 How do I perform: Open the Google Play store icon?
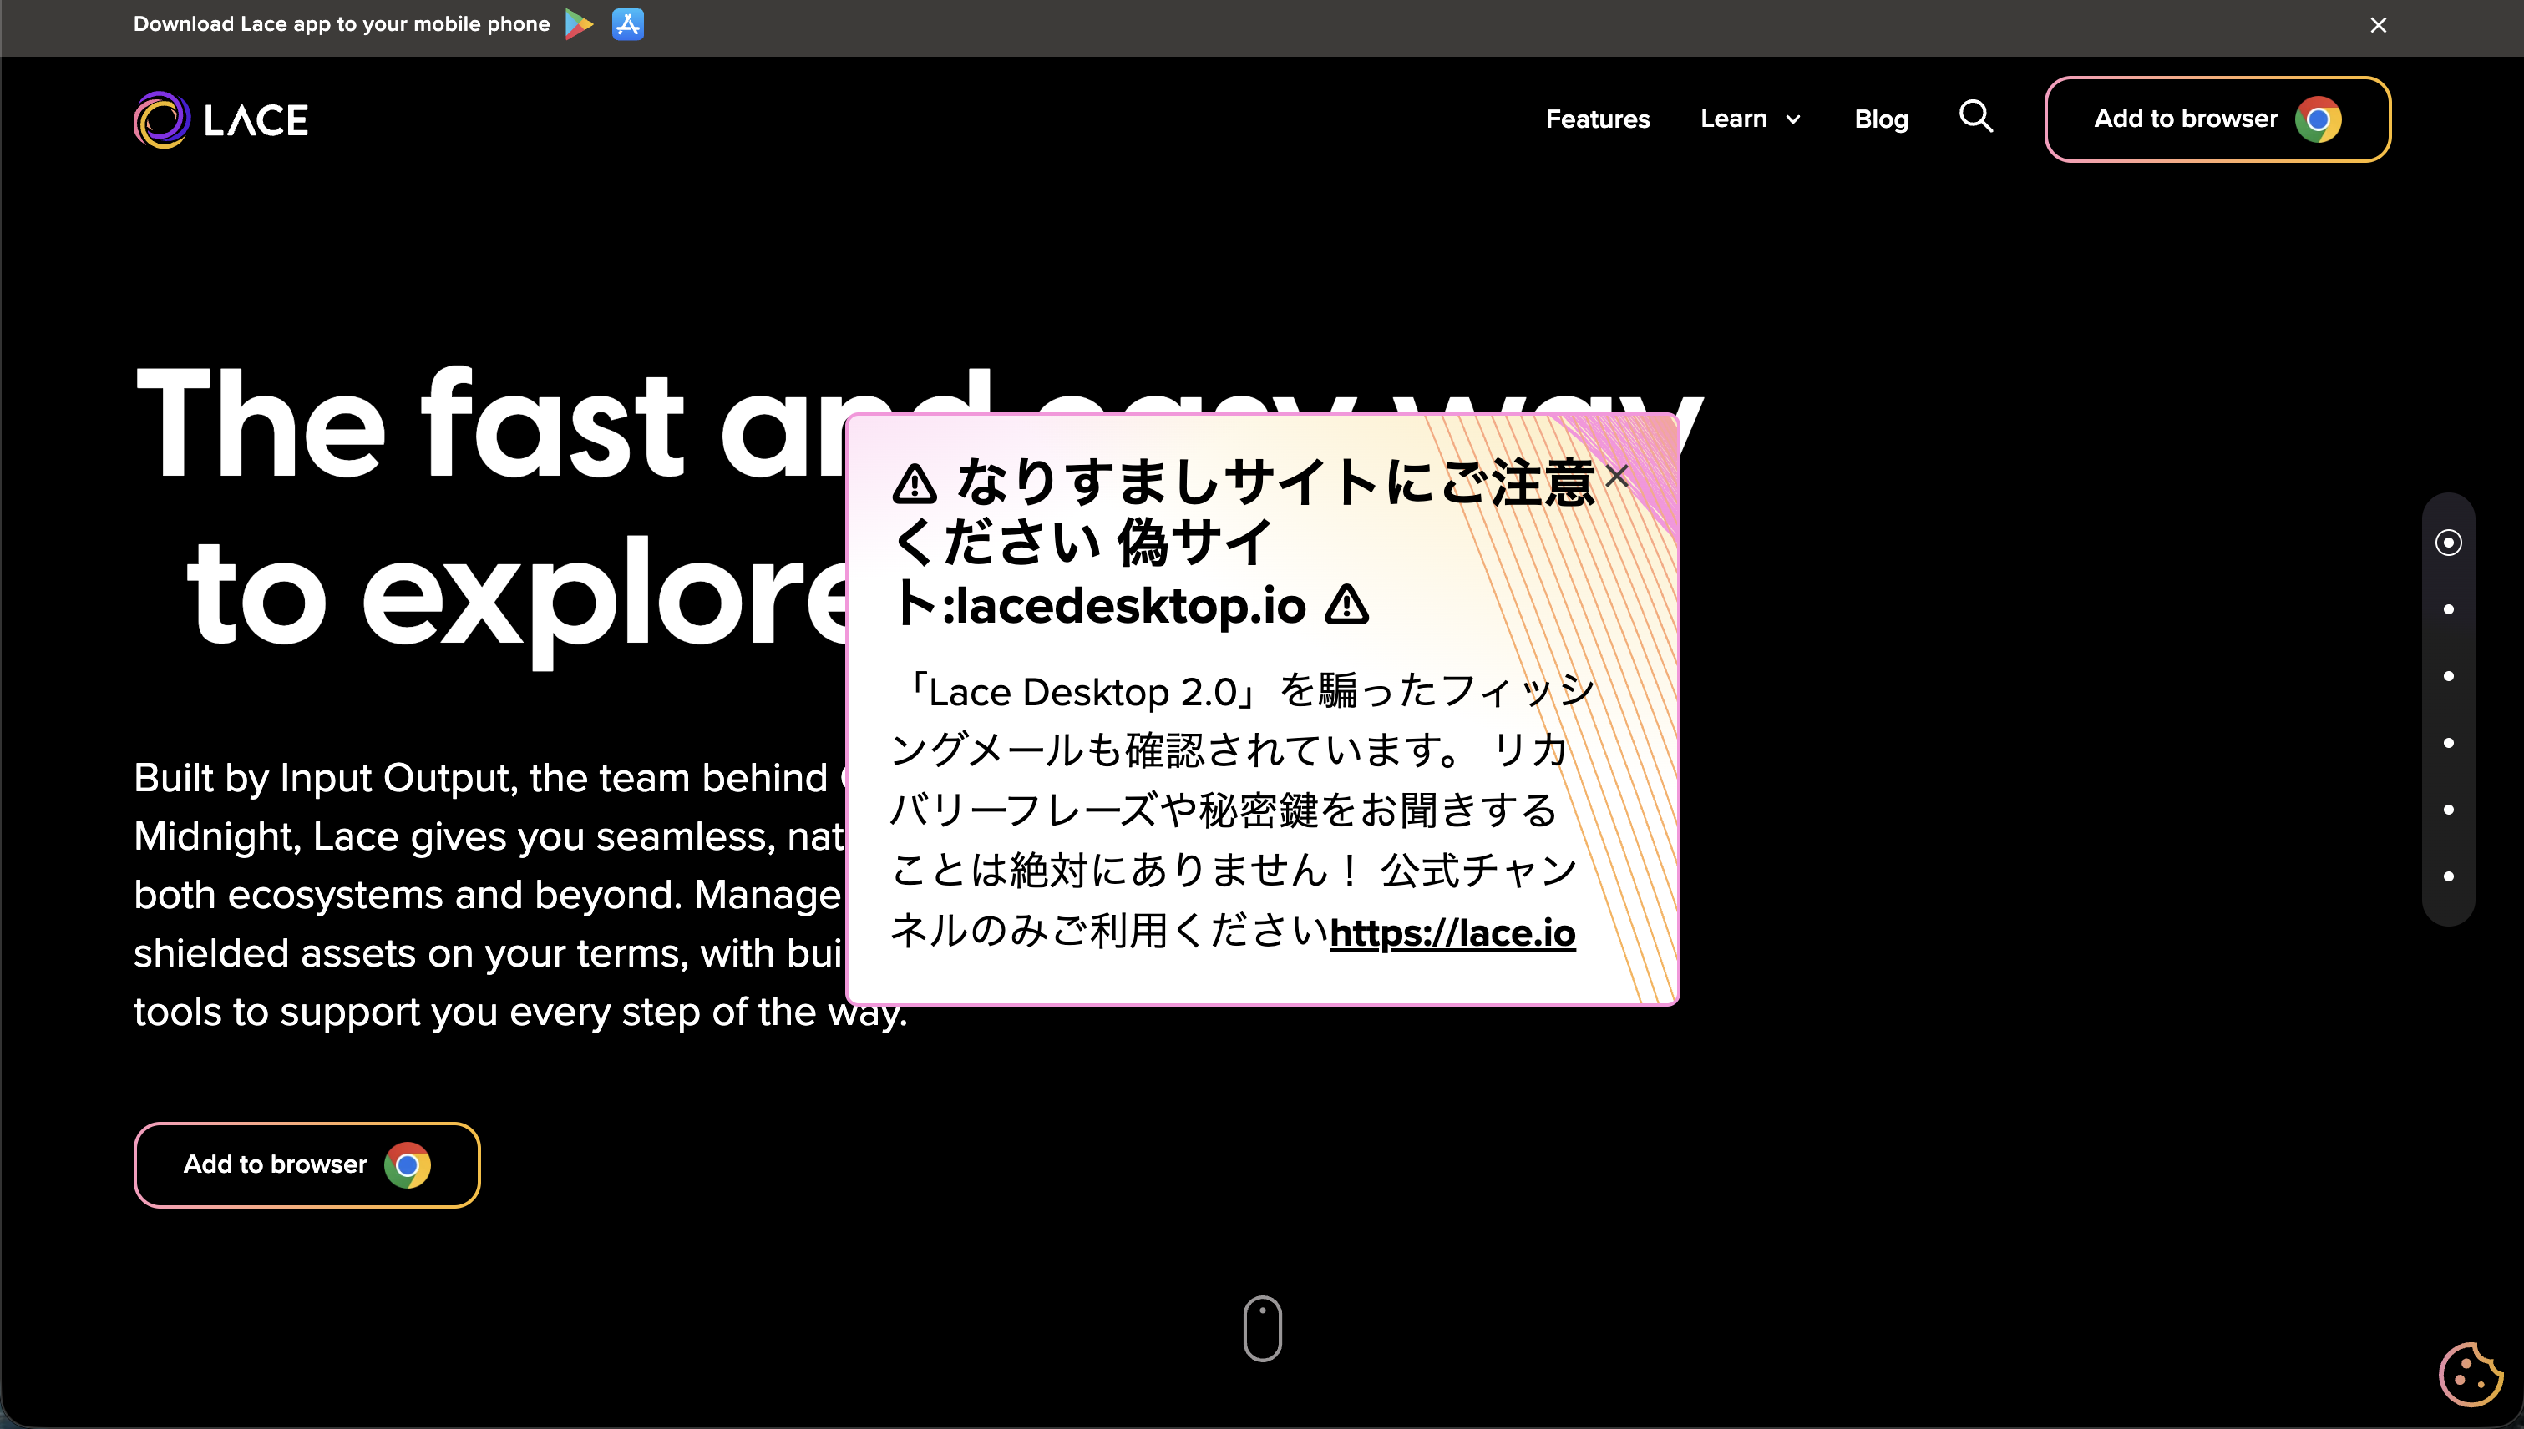pos(579,24)
